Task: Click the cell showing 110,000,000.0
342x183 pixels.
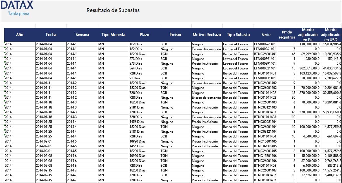Action: point(308,44)
